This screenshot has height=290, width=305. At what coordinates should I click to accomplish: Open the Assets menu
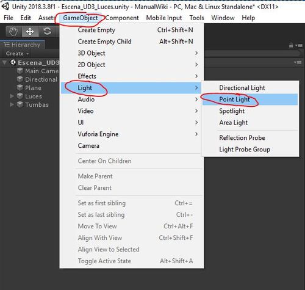tap(46, 18)
